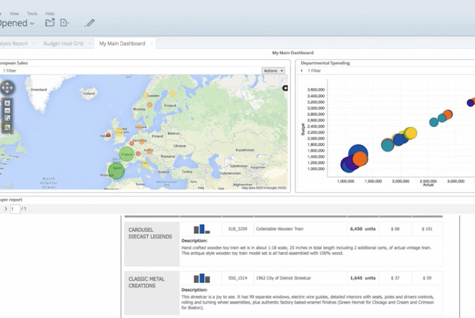475x318 pixels.
Task: Open the Tools menu
Action: (x=32, y=14)
